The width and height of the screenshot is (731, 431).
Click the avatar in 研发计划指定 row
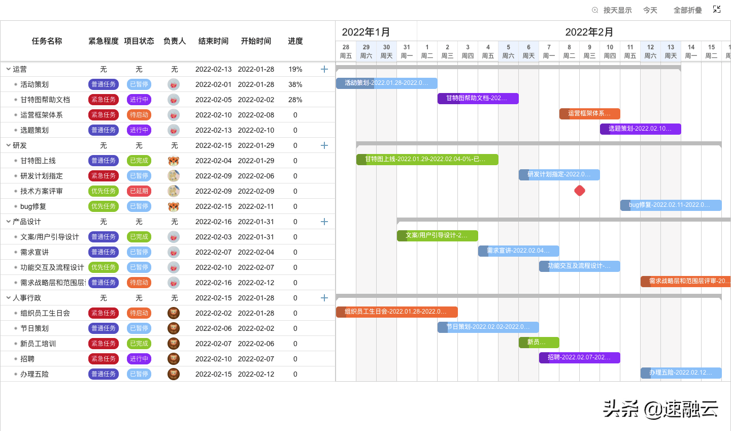(174, 176)
